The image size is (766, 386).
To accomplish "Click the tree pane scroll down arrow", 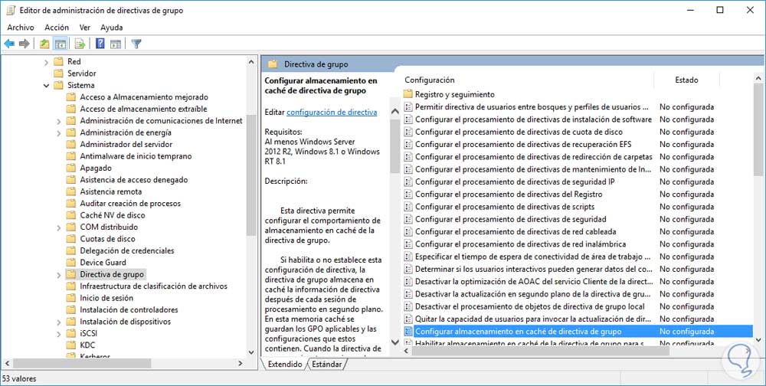I will point(251,352).
